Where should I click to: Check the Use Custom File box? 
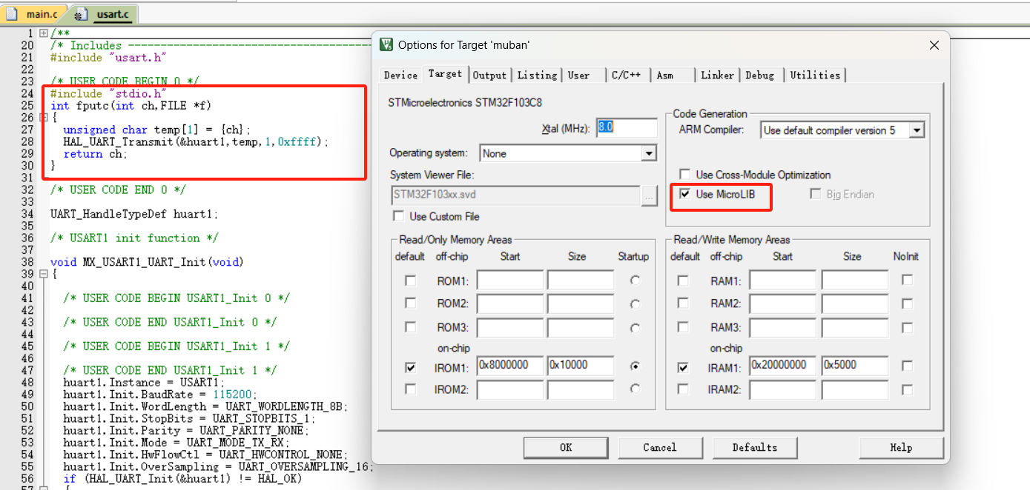[398, 215]
